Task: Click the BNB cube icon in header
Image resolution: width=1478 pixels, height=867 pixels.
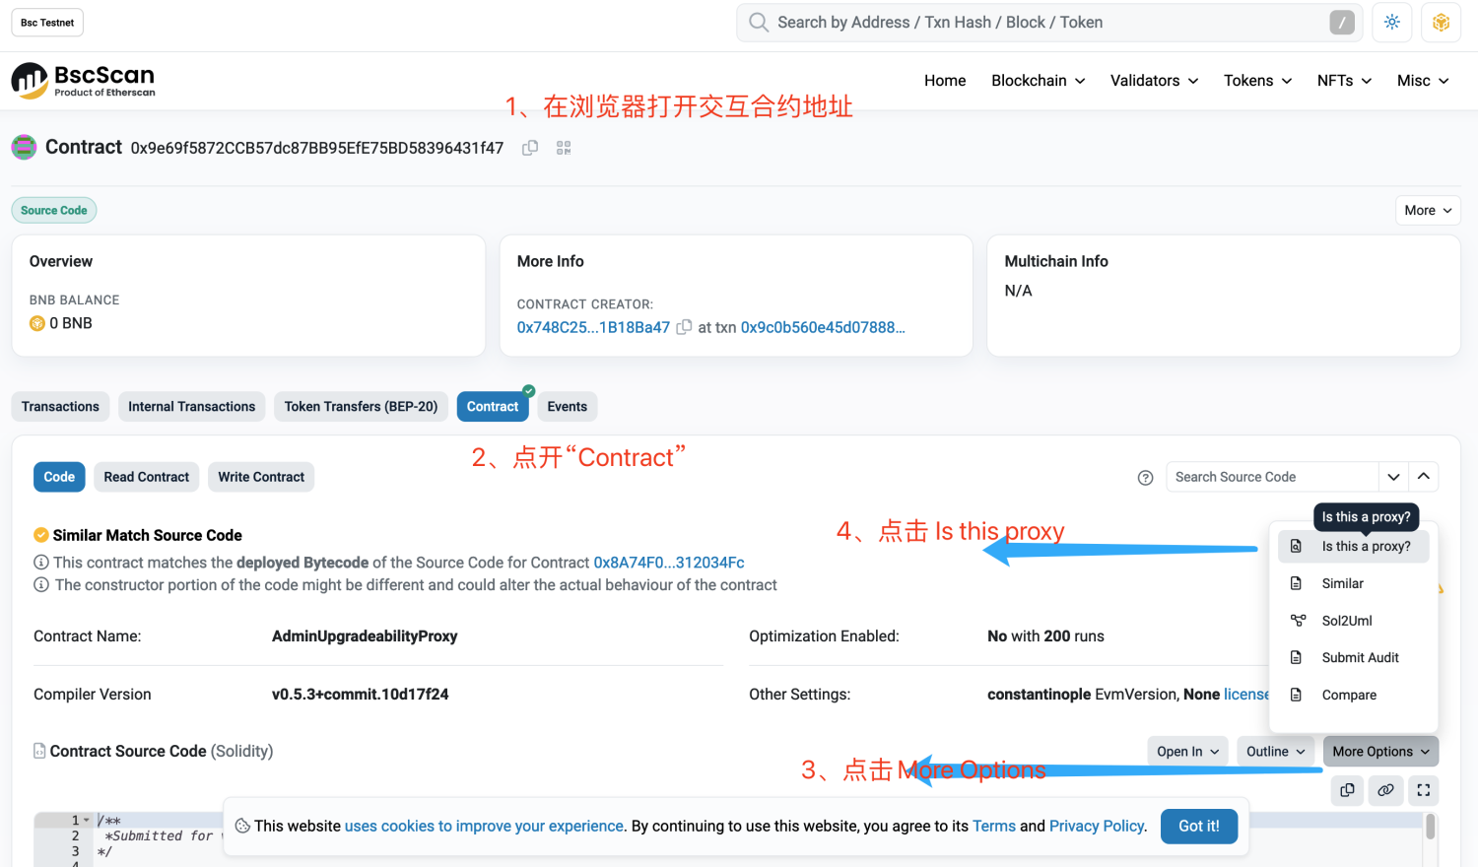Action: click(1441, 23)
